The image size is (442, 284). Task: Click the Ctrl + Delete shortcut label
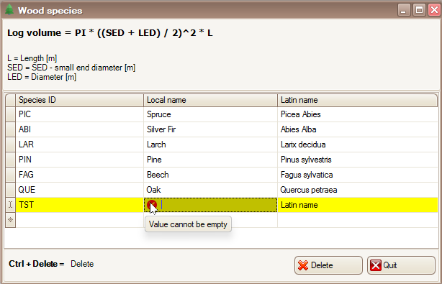37,264
